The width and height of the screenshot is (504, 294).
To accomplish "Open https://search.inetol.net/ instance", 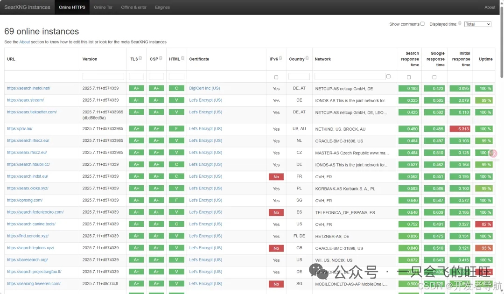I will tap(28, 88).
